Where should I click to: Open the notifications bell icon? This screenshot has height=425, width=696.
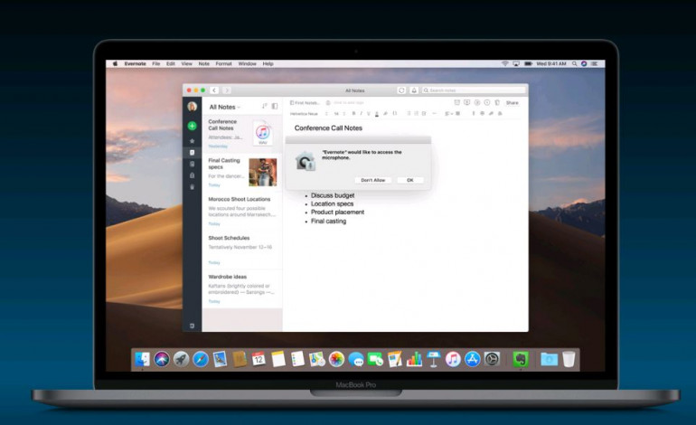pyautogui.click(x=414, y=90)
